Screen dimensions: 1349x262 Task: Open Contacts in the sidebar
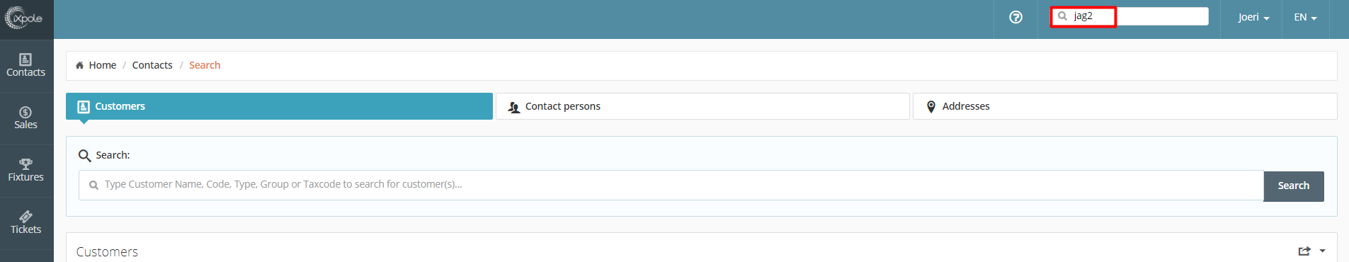(26, 66)
